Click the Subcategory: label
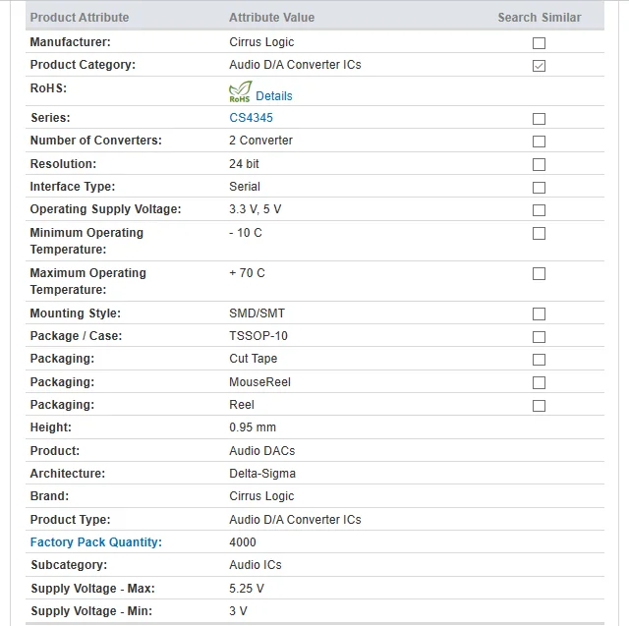Viewport: 629px width, 626px height. (69, 565)
